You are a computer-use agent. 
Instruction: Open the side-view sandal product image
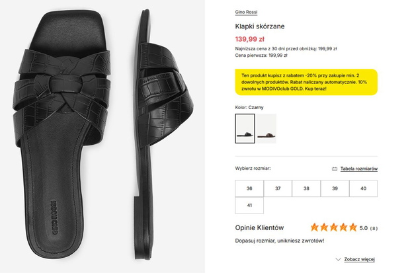point(163,135)
